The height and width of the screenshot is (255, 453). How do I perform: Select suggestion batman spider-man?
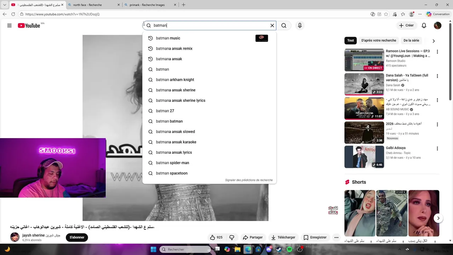click(209, 163)
